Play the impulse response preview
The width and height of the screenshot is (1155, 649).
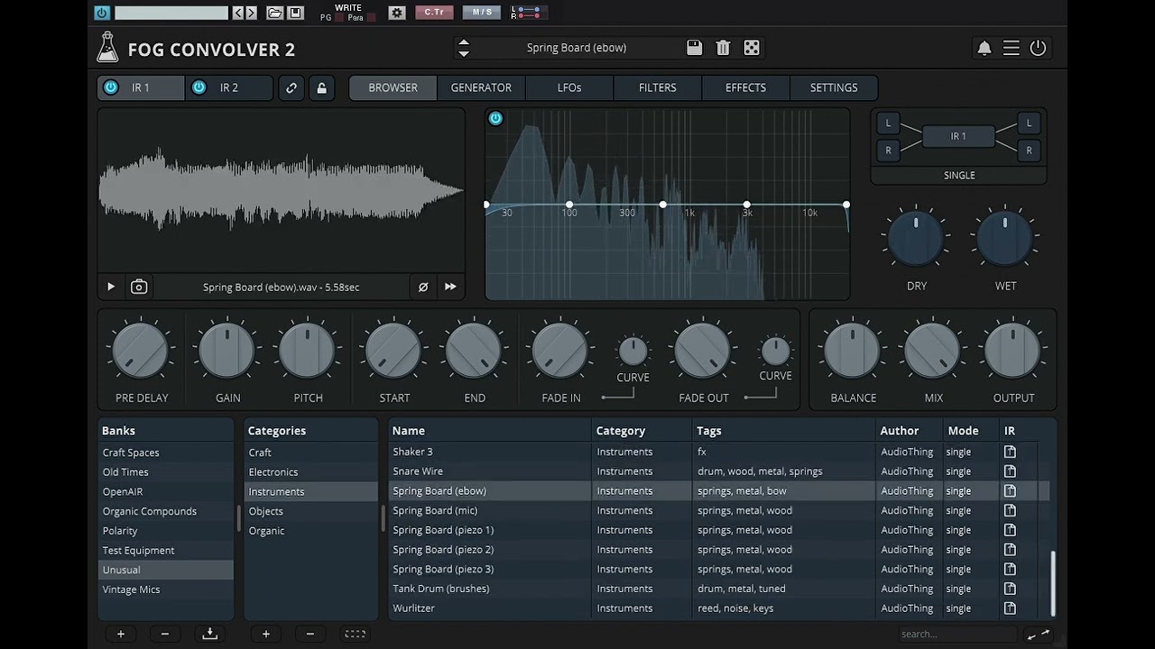(111, 287)
